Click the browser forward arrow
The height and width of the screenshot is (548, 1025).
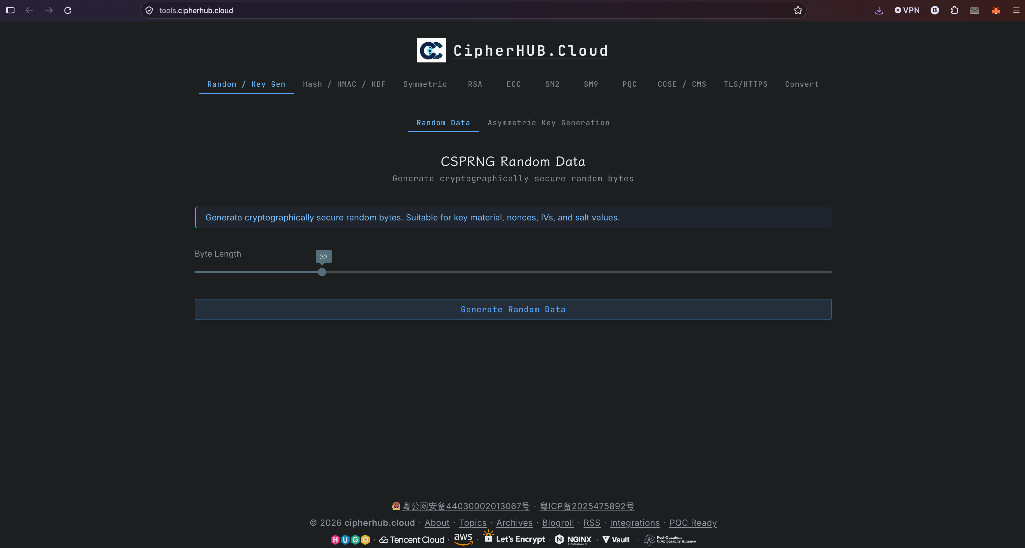coord(49,10)
